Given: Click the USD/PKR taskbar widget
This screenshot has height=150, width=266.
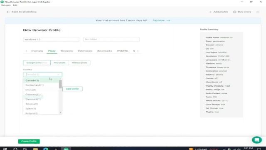Looking at the screenshot, I should pyautogui.click(x=203, y=149).
